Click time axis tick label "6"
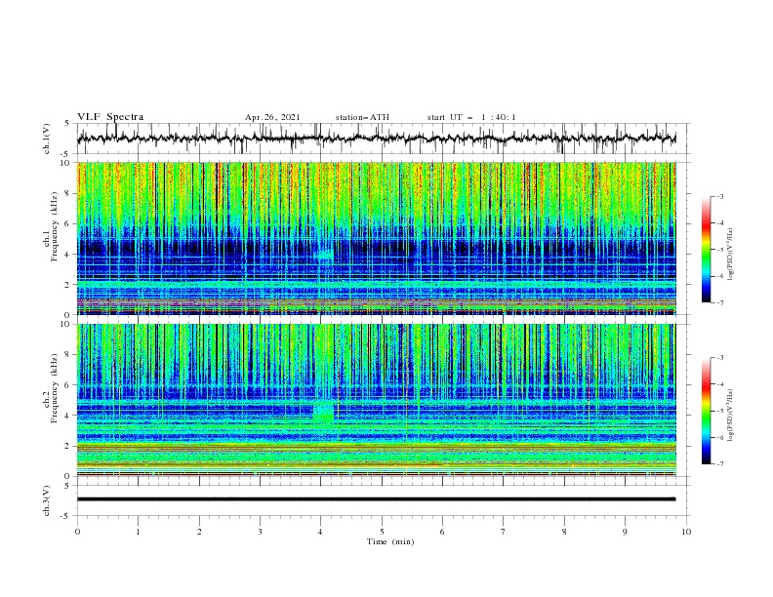Screen dimensions: 773x597 coord(442,532)
